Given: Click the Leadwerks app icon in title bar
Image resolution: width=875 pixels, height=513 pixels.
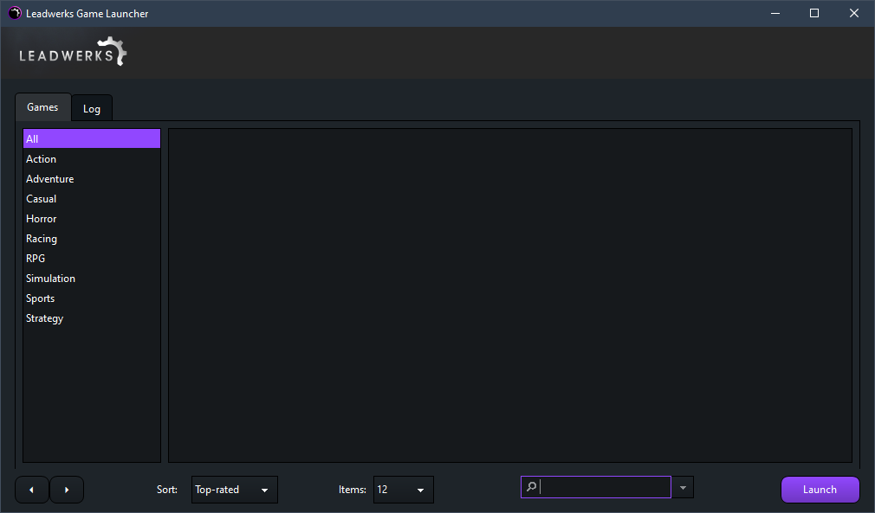Looking at the screenshot, I should point(15,13).
